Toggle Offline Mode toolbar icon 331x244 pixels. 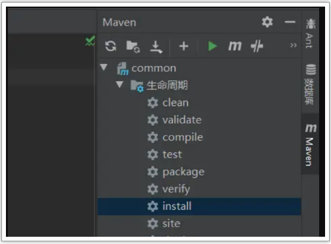tap(257, 46)
